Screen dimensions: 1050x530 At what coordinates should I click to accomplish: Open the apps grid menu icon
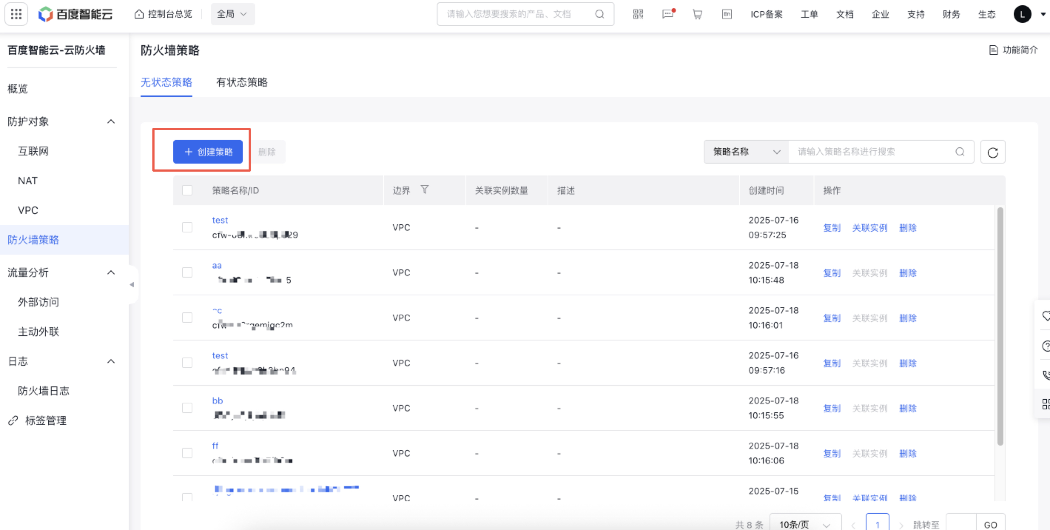tap(16, 14)
